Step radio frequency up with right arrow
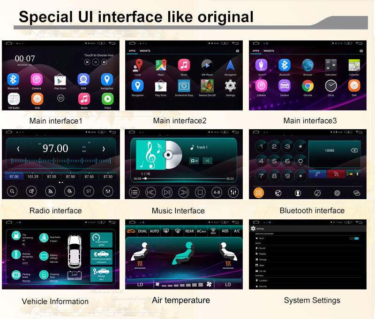 [x=104, y=149]
